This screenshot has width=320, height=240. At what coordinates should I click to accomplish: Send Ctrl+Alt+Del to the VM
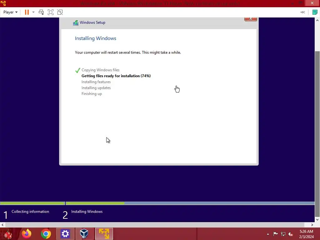tap(41, 12)
